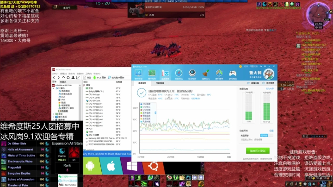Open the speedometer performance test icon

[179, 73]
